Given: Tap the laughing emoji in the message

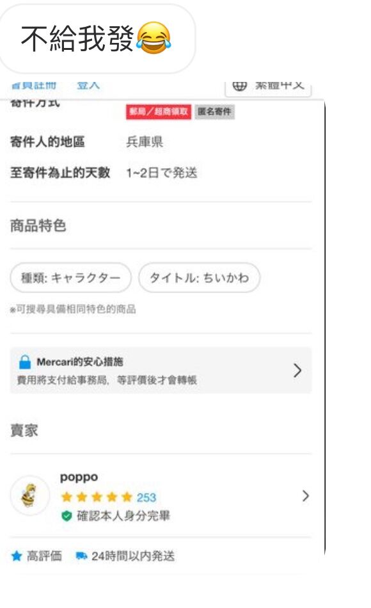Looking at the screenshot, I should point(154,38).
